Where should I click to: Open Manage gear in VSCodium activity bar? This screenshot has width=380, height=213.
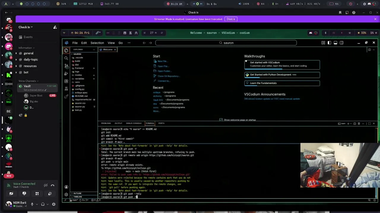tap(66, 194)
